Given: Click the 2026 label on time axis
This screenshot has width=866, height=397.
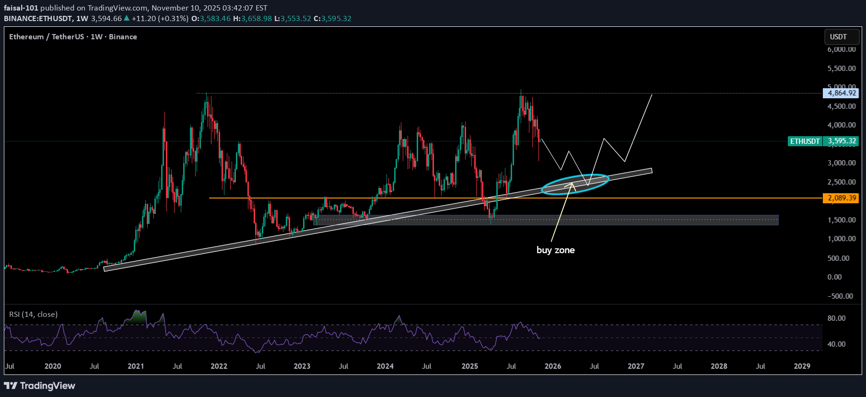Looking at the screenshot, I should [552, 366].
